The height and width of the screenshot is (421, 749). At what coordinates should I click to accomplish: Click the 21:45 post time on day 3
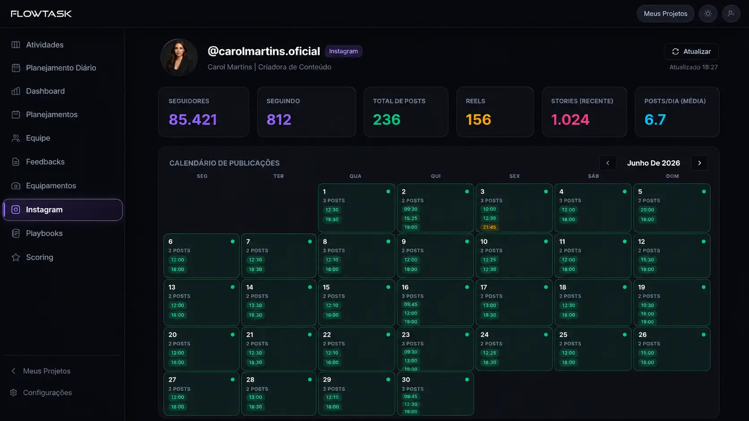pos(490,227)
